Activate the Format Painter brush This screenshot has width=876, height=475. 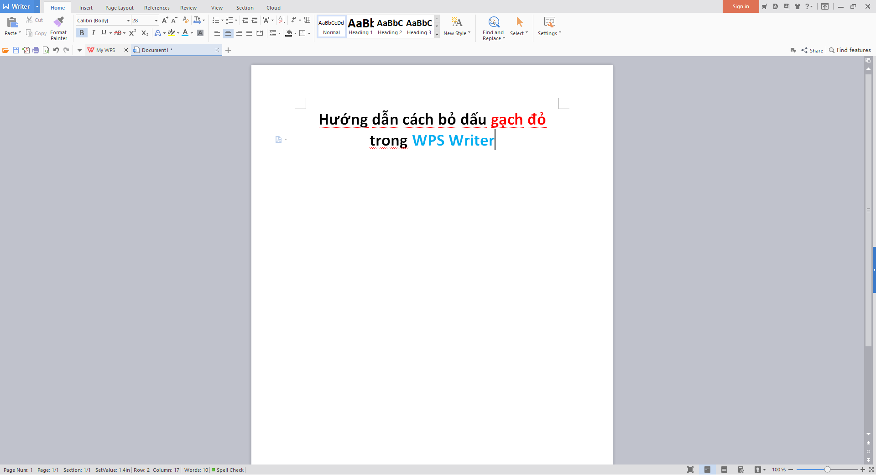59,28
